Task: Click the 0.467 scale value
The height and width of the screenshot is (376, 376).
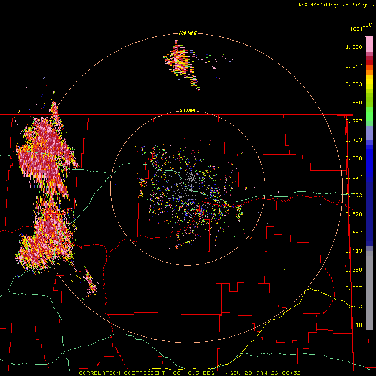Action: [354, 233]
